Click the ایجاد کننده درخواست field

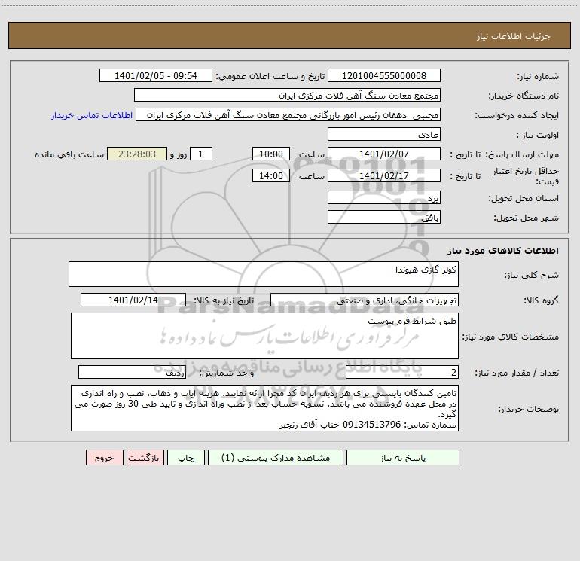(288, 115)
